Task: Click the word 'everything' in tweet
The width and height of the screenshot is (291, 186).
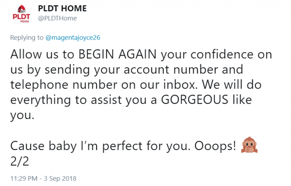Action: tap(41, 100)
